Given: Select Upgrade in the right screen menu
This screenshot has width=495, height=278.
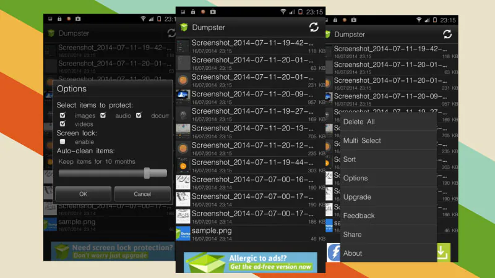Looking at the screenshot, I should (x=389, y=197).
